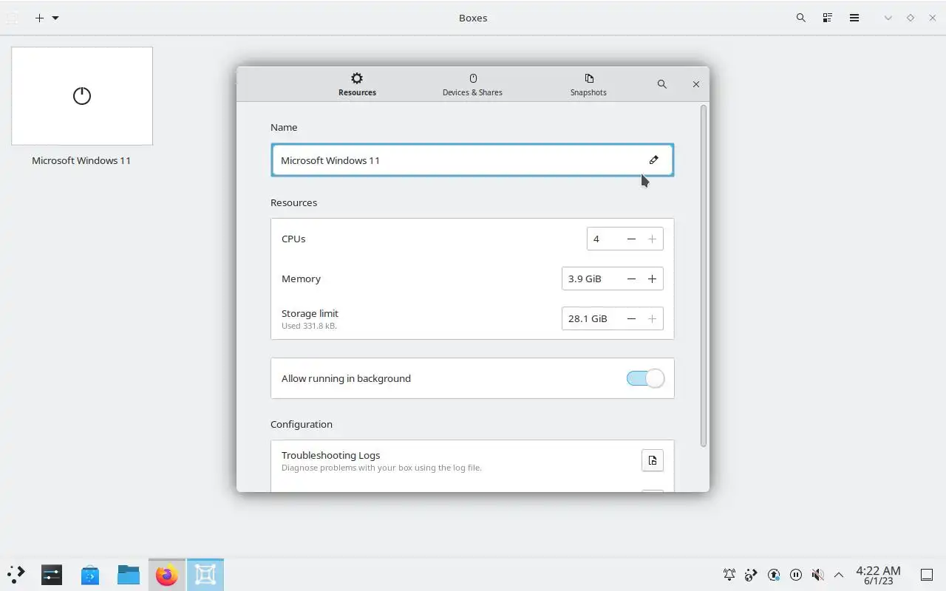Expand hidden system tray icons
This screenshot has height=591, width=946.
pos(839,575)
